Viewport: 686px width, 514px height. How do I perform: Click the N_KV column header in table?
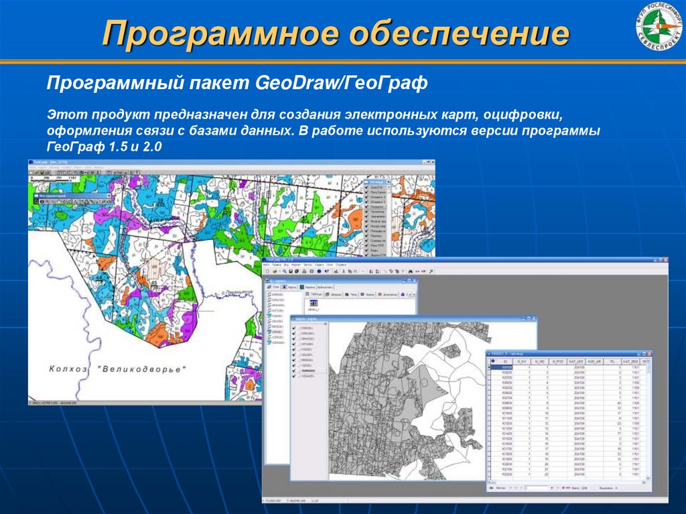point(521,362)
